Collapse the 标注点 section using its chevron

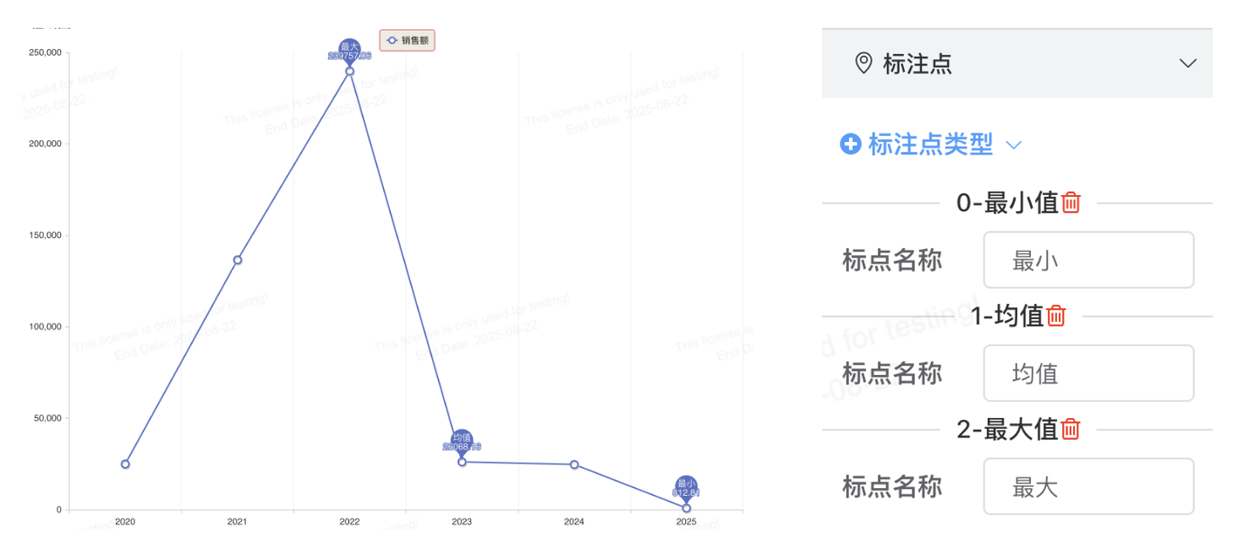click(1188, 63)
